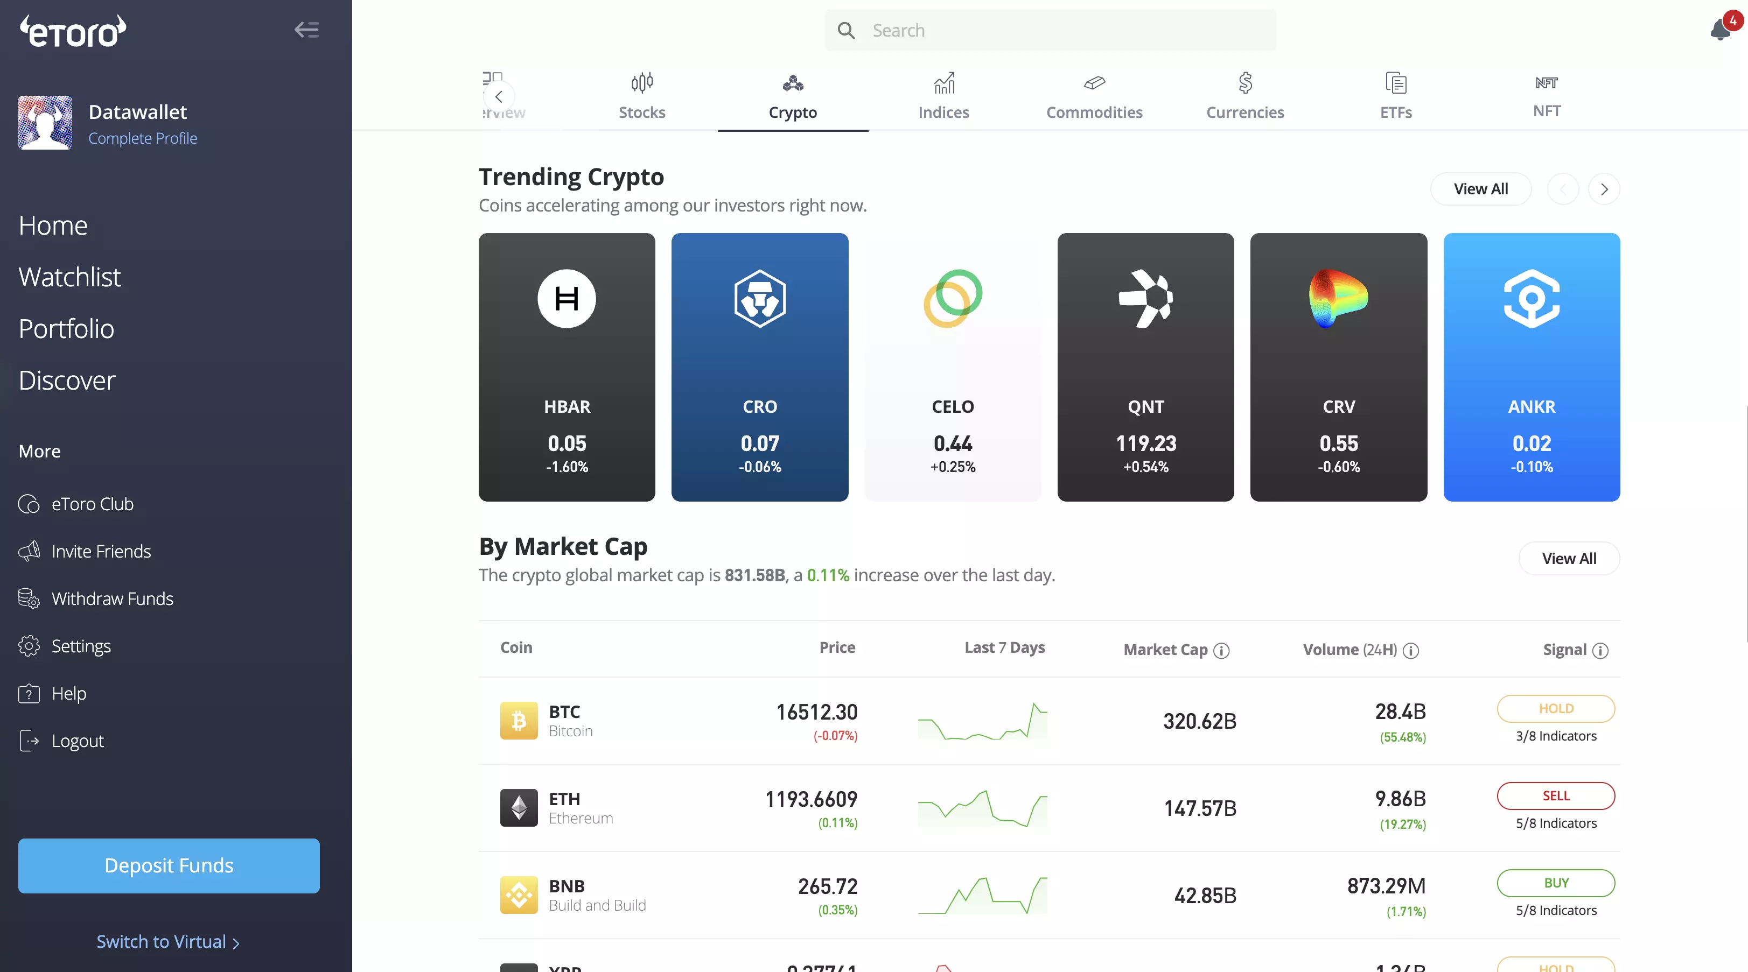Click the Logout door icon
Image resolution: width=1748 pixels, height=972 pixels.
(x=29, y=741)
